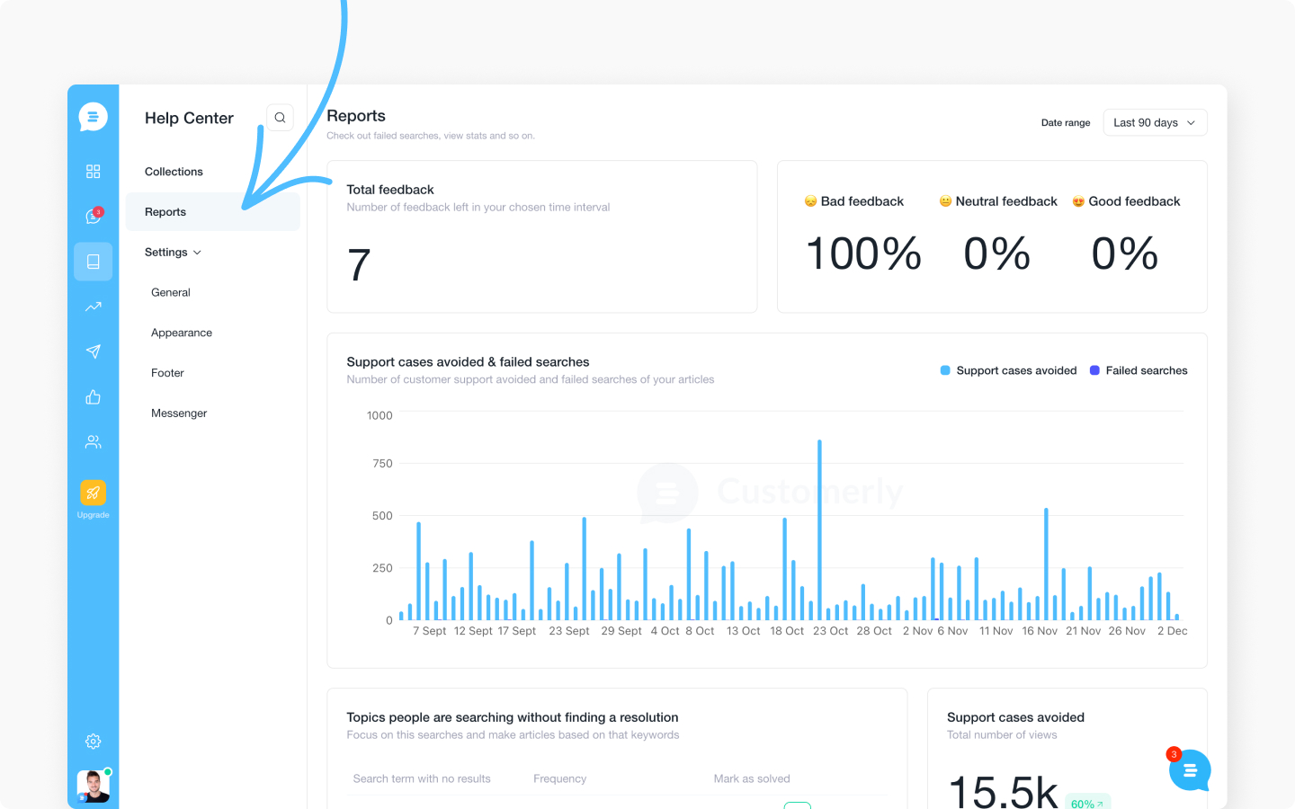The image size is (1295, 809).
Task: Open the paper plane campaigns icon
Action: click(x=93, y=351)
